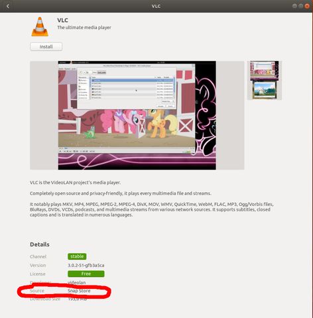This screenshot has width=313, height=318.
Task: Click the green stable channel badge
Action: [x=77, y=256]
